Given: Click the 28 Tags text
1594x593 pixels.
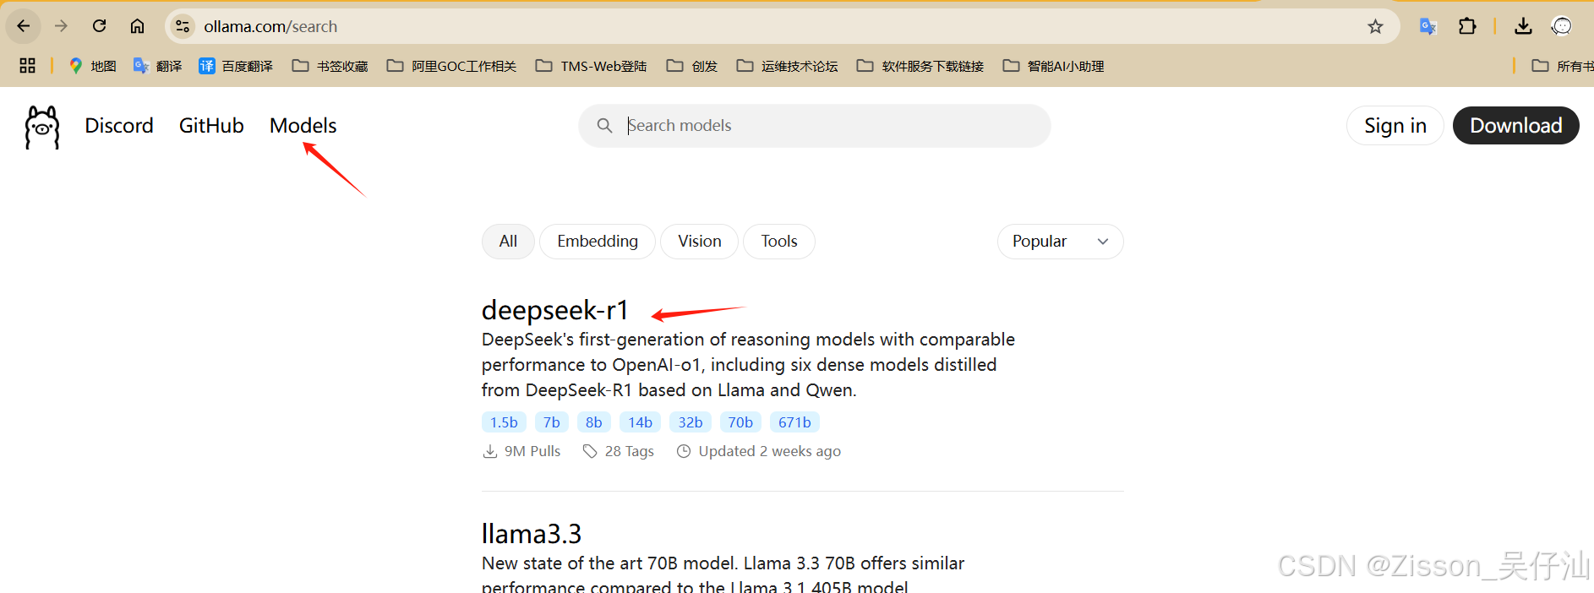Looking at the screenshot, I should pyautogui.click(x=630, y=451).
